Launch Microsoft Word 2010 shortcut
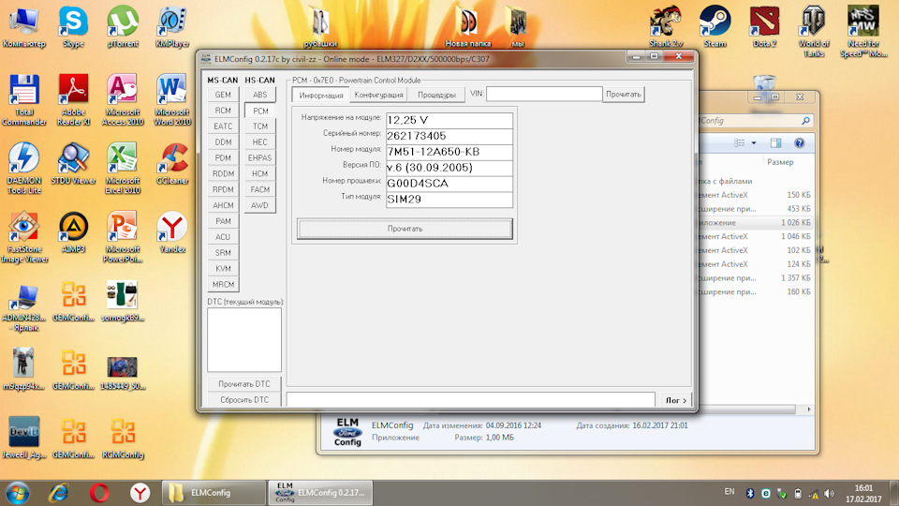This screenshot has width=899, height=506. tap(172, 100)
